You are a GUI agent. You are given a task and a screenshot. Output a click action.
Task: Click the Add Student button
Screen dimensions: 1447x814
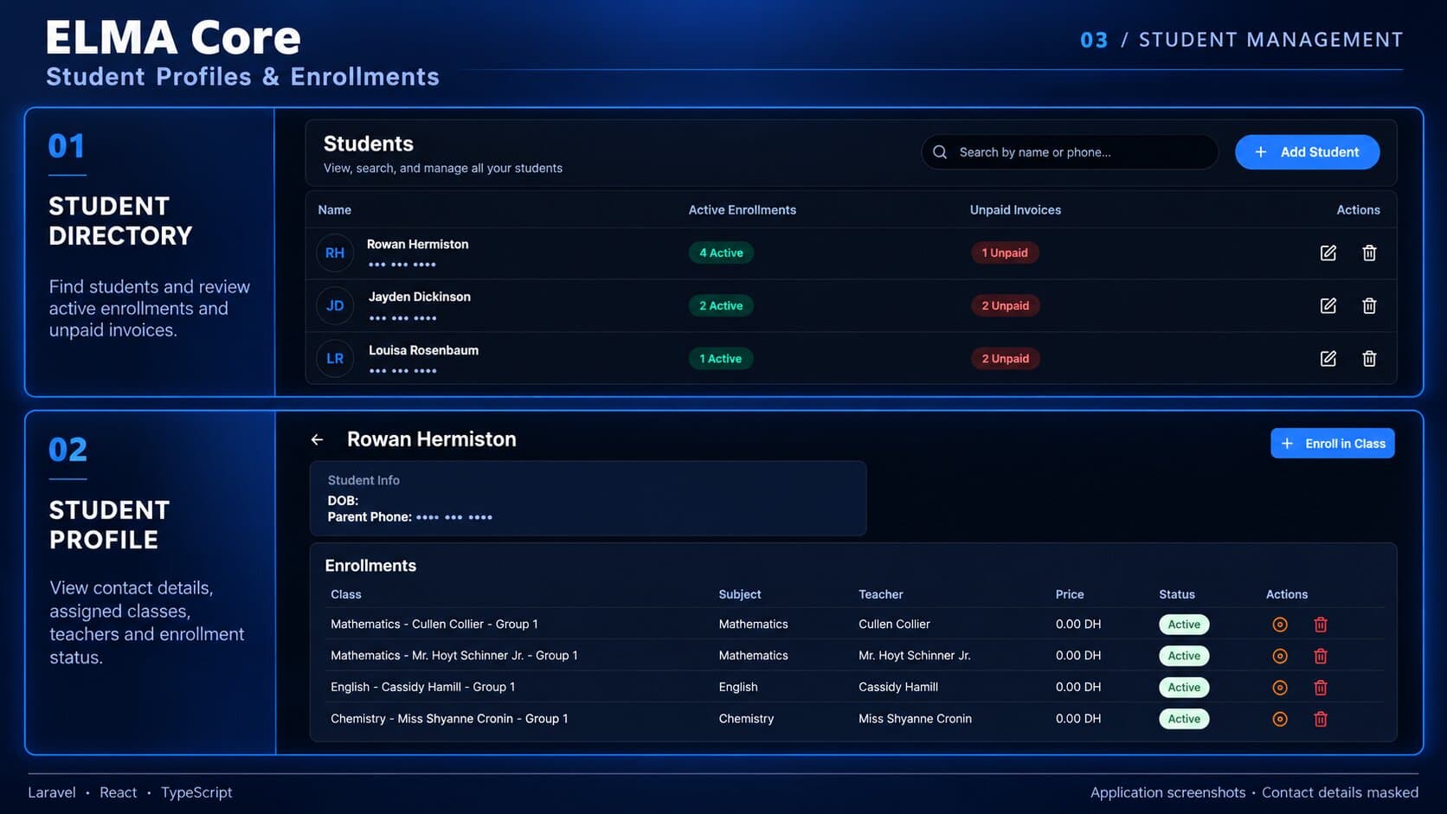1307,152
